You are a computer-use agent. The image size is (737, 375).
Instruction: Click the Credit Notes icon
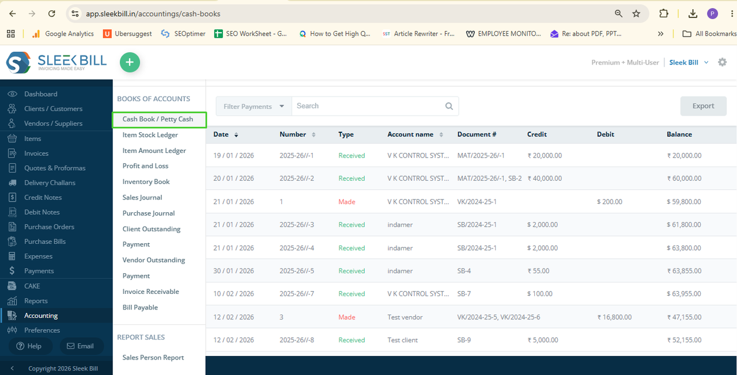click(x=12, y=197)
